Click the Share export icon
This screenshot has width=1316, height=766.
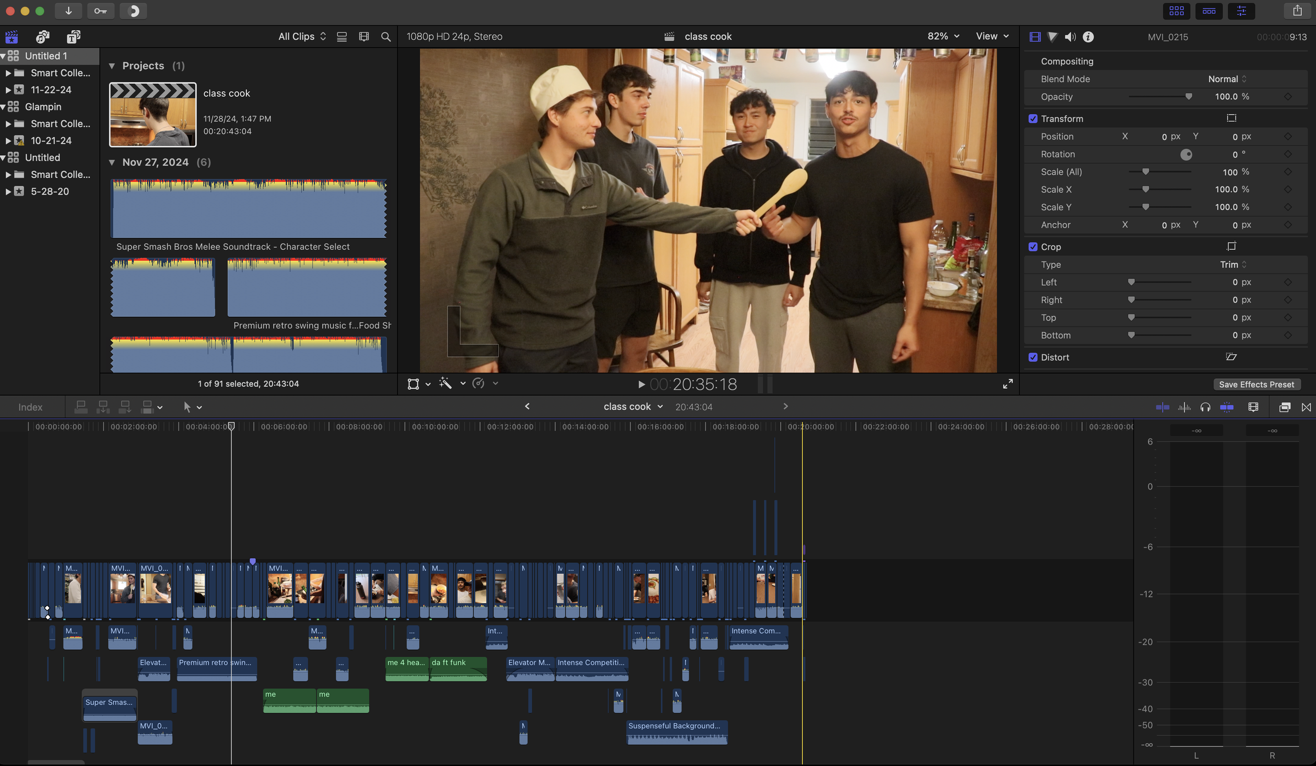[x=1297, y=11]
